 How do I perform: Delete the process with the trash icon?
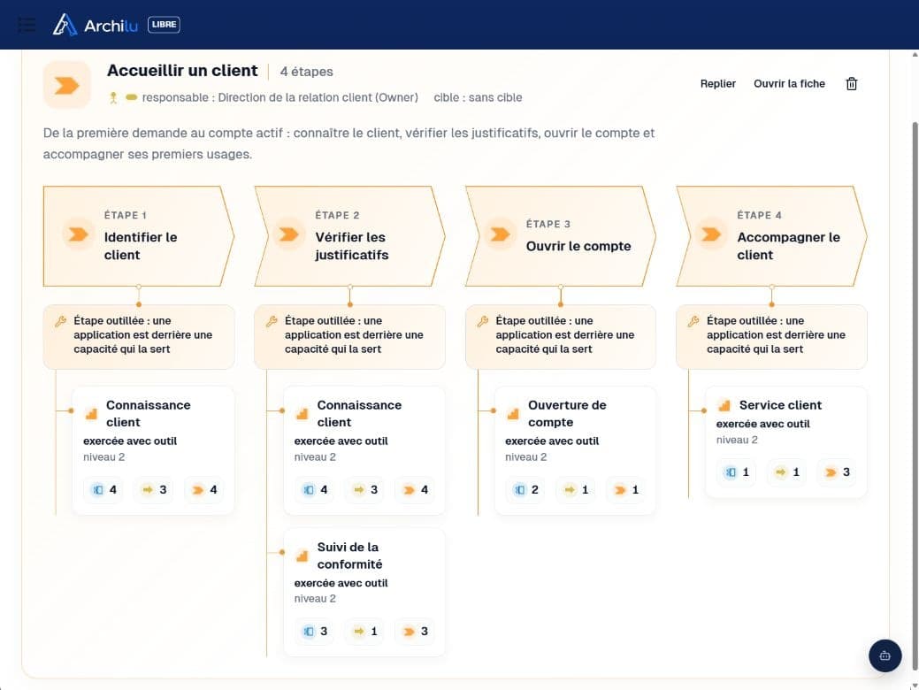click(x=852, y=84)
